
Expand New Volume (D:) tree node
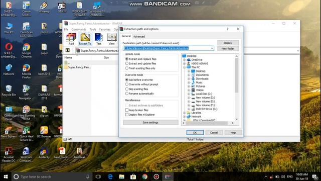pyautogui.click(x=189, y=98)
